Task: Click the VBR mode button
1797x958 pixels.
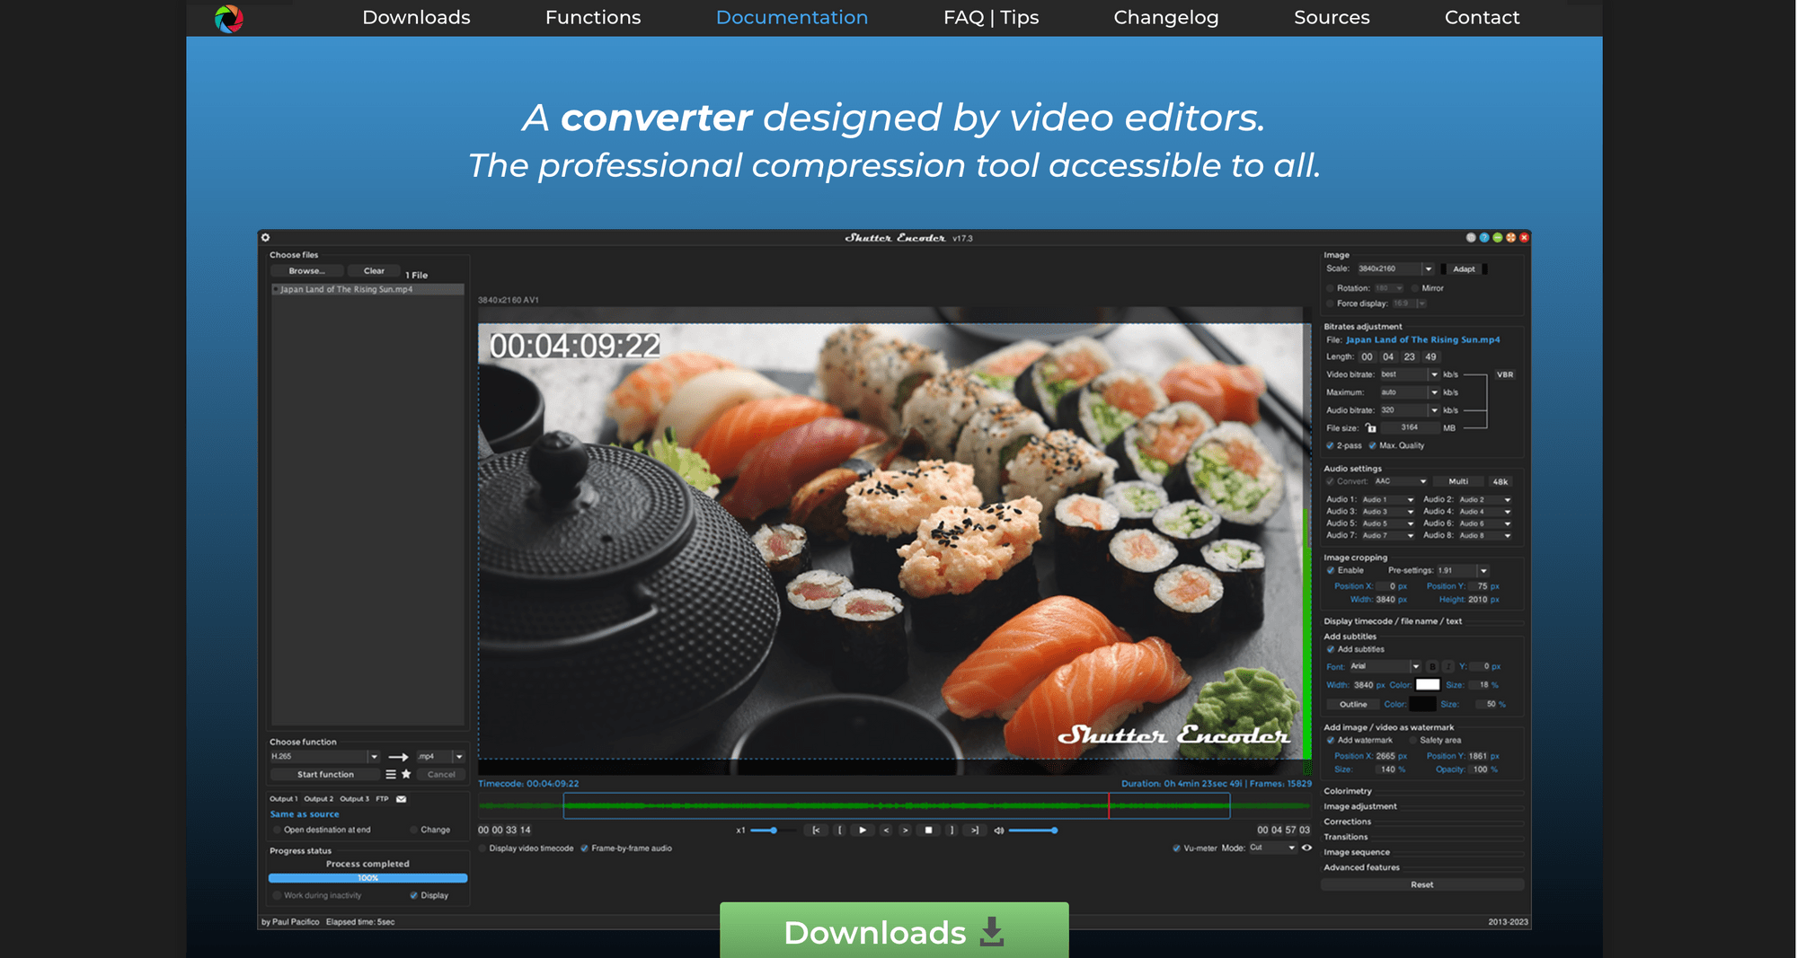Action: pos(1505,374)
